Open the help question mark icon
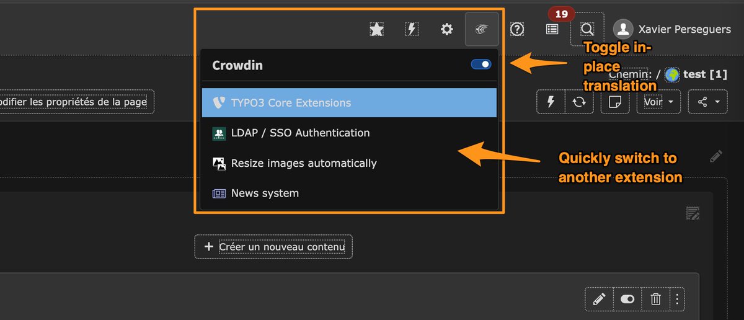744x320 pixels. point(517,29)
